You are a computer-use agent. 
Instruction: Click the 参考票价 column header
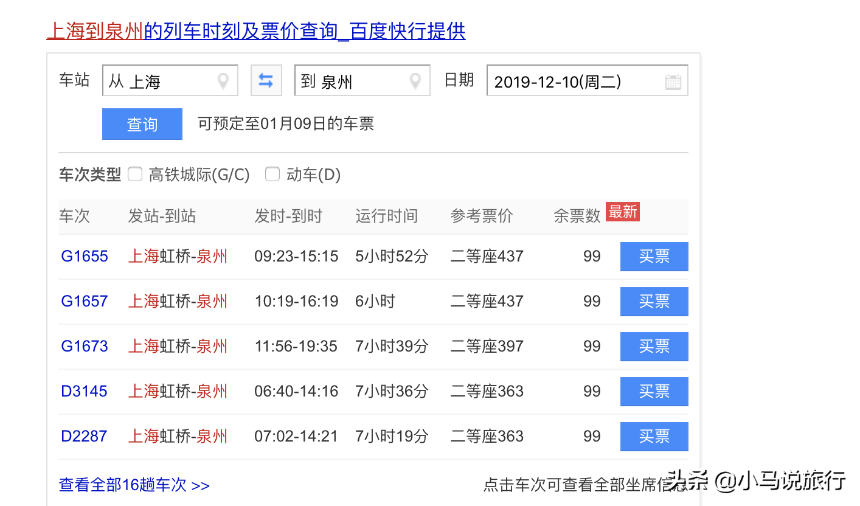(482, 216)
